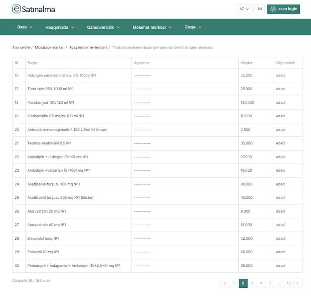Click the accessibility glasses icon
The image size is (311, 299).
(x=259, y=9)
